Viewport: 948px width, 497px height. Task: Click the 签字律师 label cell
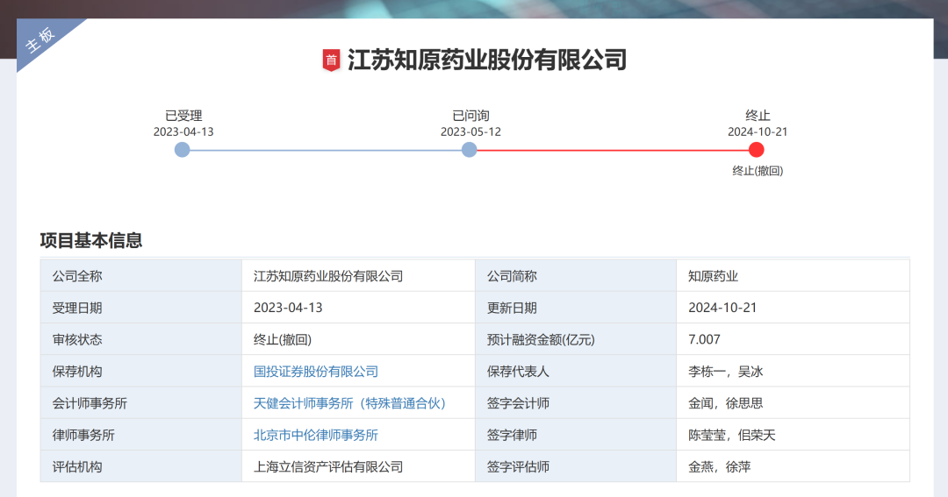pos(576,435)
